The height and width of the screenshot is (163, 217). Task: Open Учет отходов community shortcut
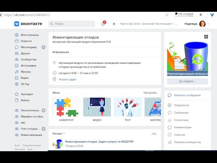[30, 129]
